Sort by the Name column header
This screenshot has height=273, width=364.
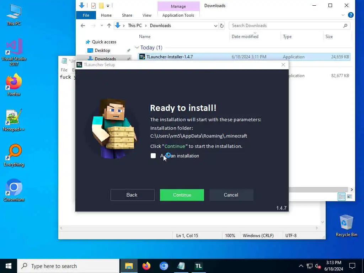[145, 37]
